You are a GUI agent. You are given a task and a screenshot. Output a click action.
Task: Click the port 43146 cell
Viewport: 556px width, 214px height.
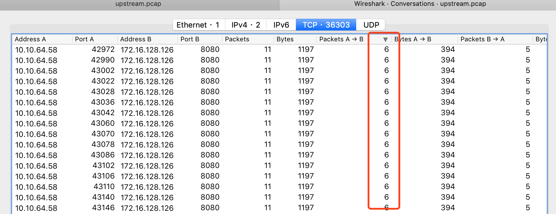coord(103,208)
